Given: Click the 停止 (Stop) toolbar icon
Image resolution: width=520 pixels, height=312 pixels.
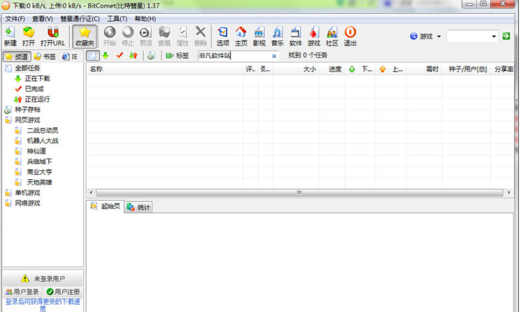Looking at the screenshot, I should (x=128, y=36).
